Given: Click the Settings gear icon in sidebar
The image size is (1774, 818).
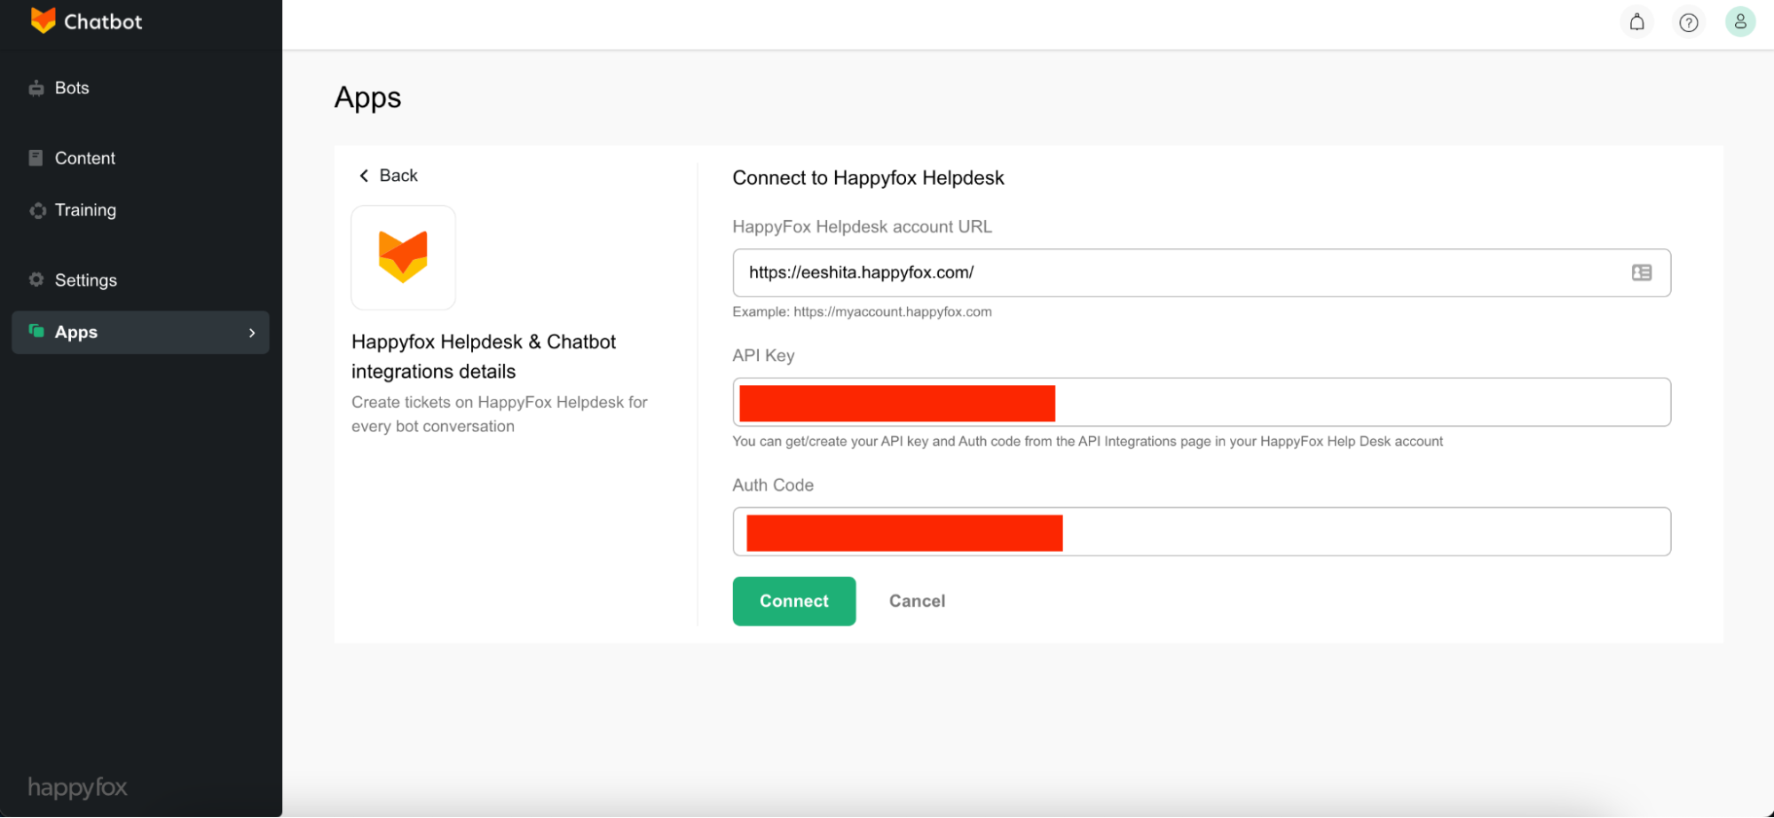Looking at the screenshot, I should coord(36,279).
